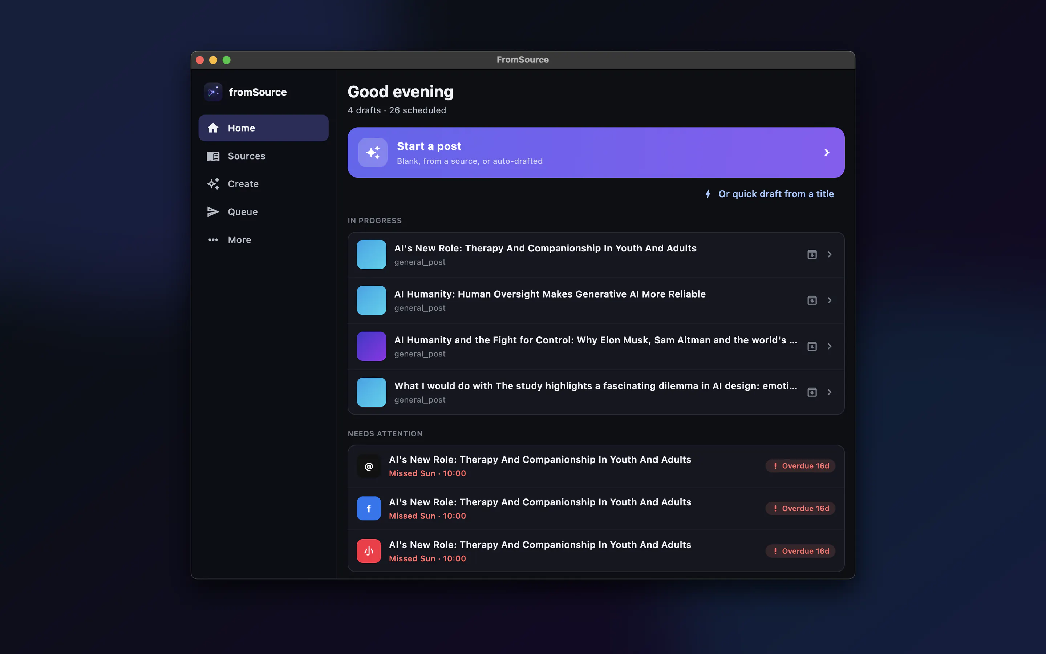
Task: Archive the AI's New Role in-progress draft
Action: pyautogui.click(x=812, y=254)
